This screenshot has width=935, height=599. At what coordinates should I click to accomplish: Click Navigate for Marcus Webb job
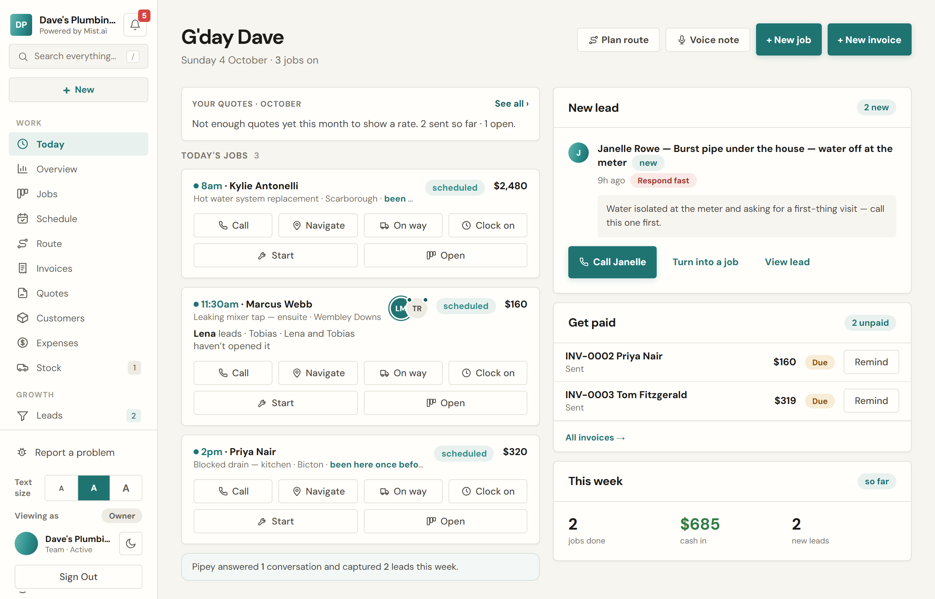click(x=318, y=373)
